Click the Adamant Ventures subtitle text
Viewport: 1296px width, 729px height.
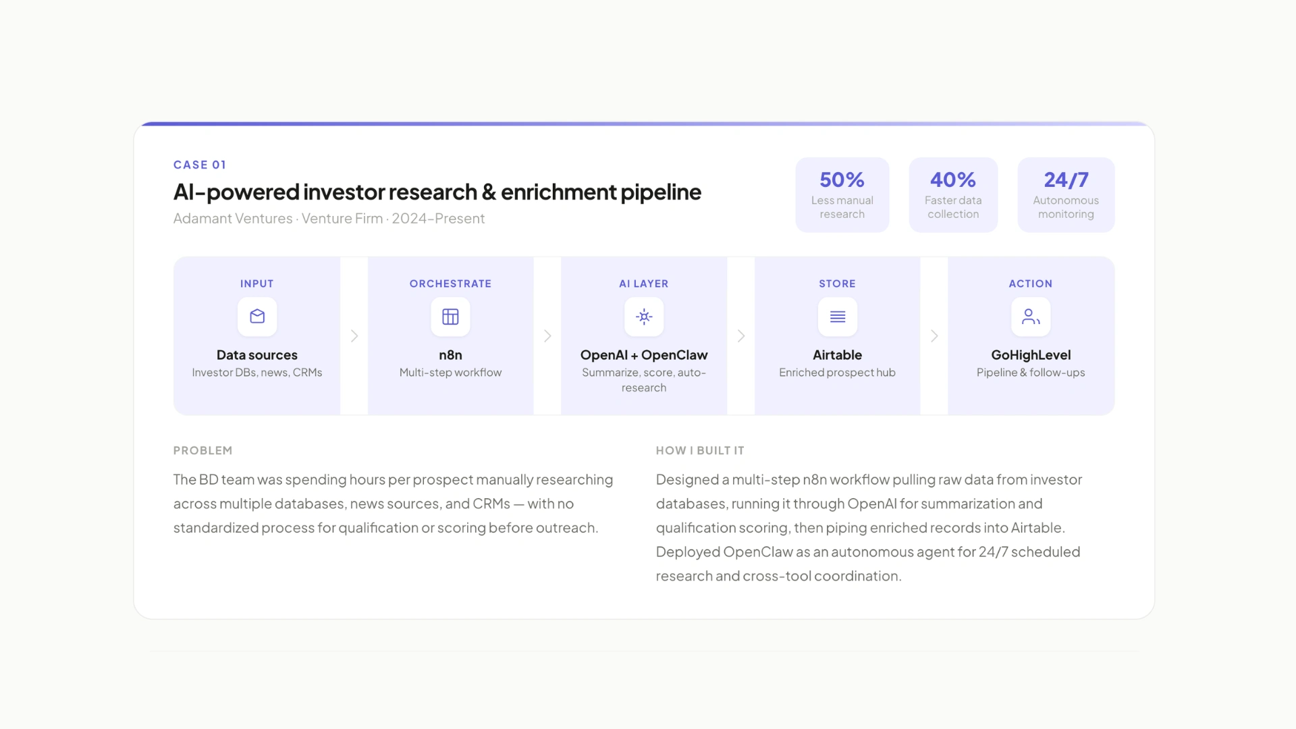click(329, 219)
